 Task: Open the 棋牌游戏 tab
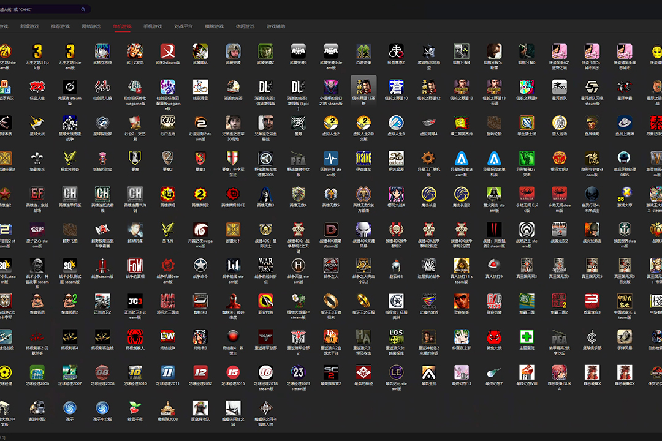point(215,26)
